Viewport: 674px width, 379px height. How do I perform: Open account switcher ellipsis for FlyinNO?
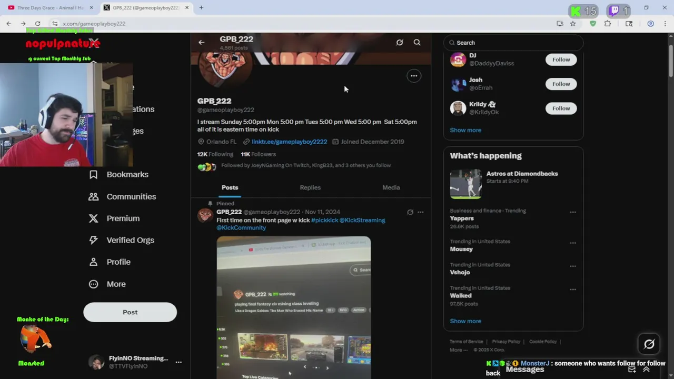(x=179, y=362)
